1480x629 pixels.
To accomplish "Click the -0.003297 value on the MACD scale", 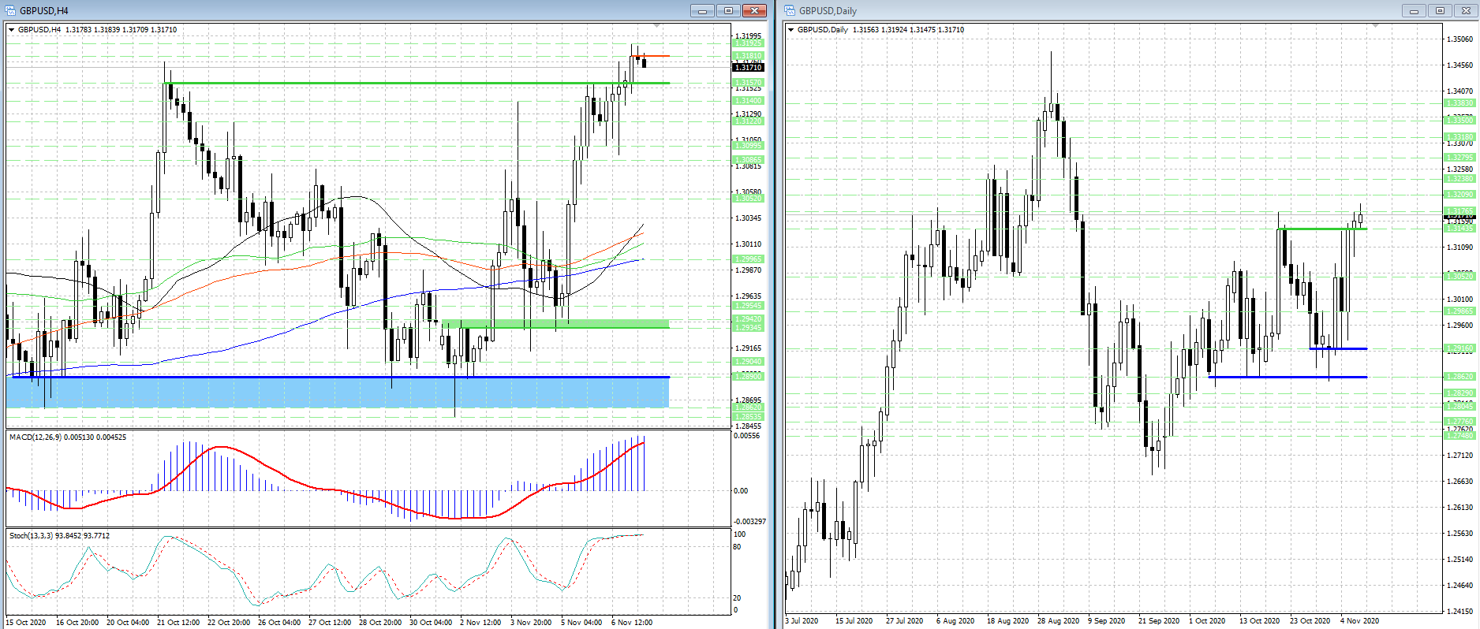I will click(749, 522).
